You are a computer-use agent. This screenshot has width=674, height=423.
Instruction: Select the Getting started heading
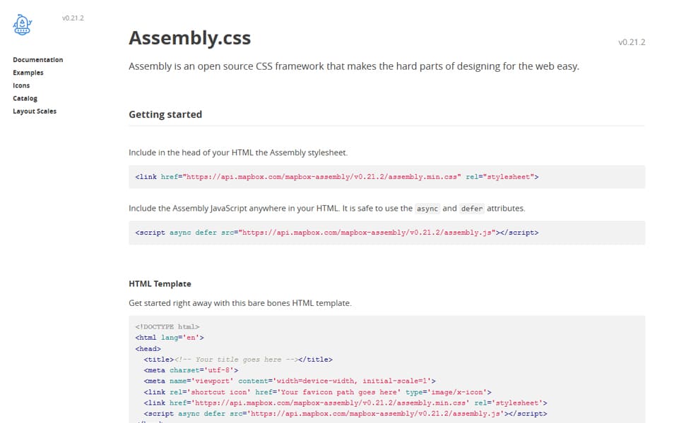[165, 114]
